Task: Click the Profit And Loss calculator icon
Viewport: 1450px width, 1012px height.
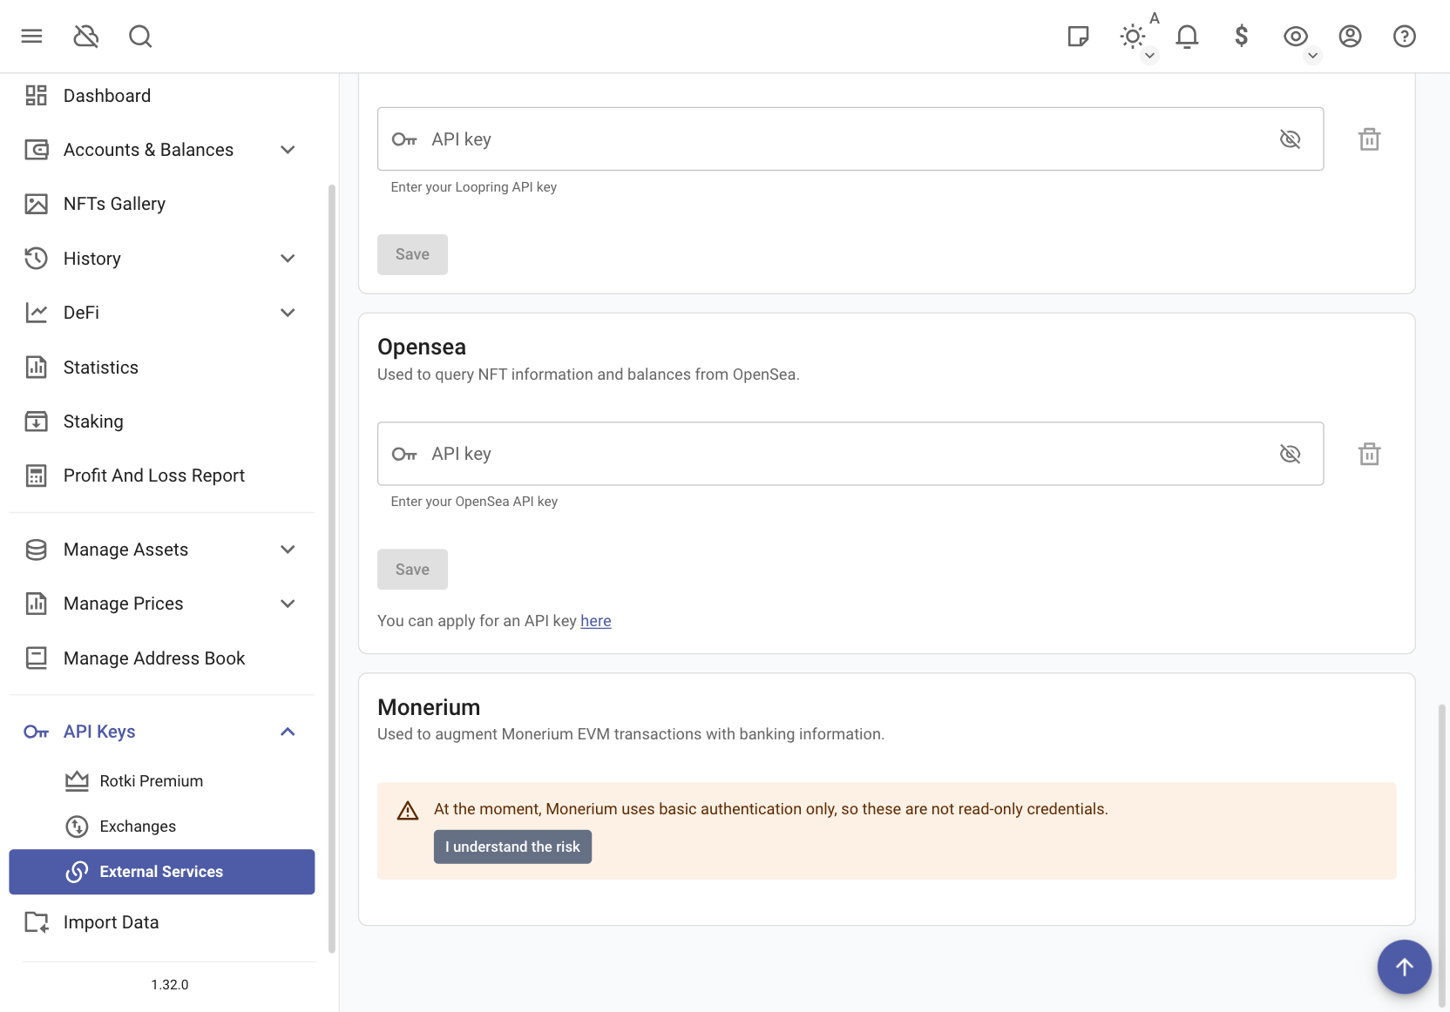Action: pyautogui.click(x=37, y=476)
